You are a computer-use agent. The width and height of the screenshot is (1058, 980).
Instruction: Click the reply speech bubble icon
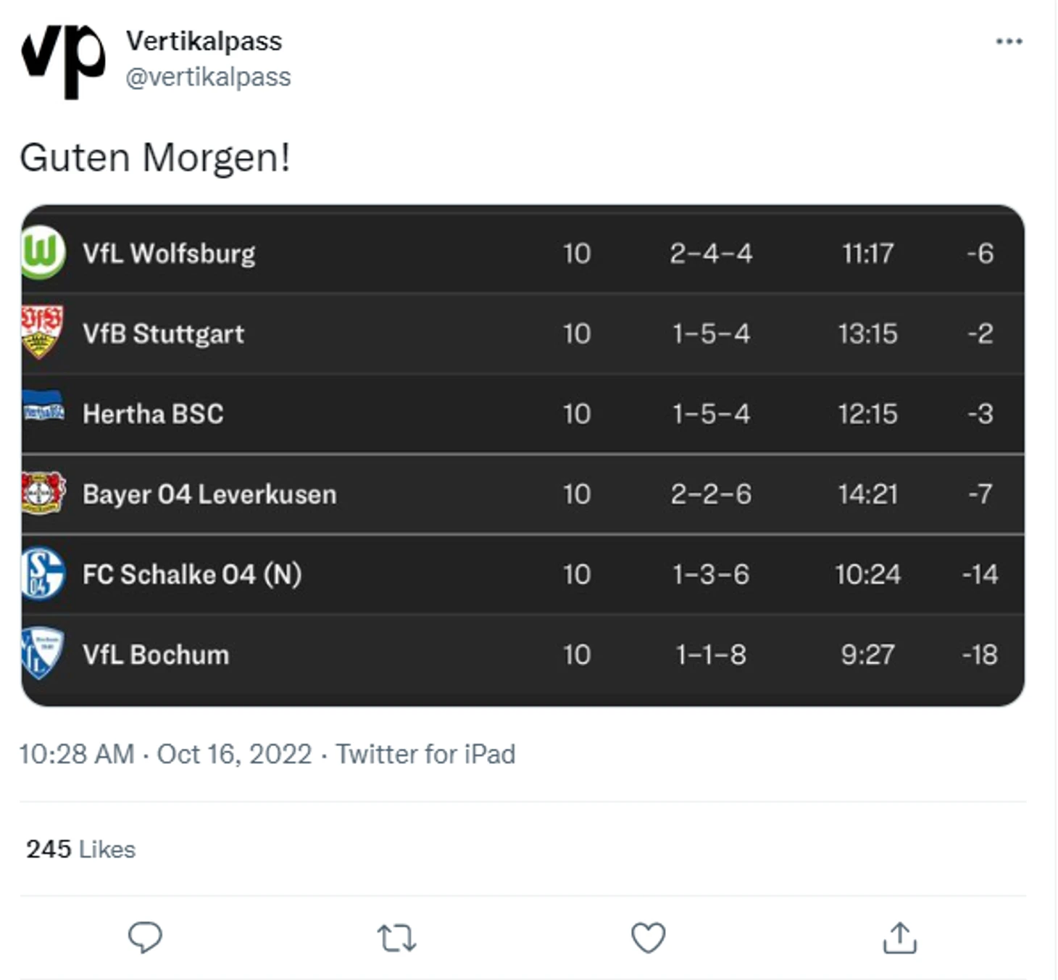145,937
